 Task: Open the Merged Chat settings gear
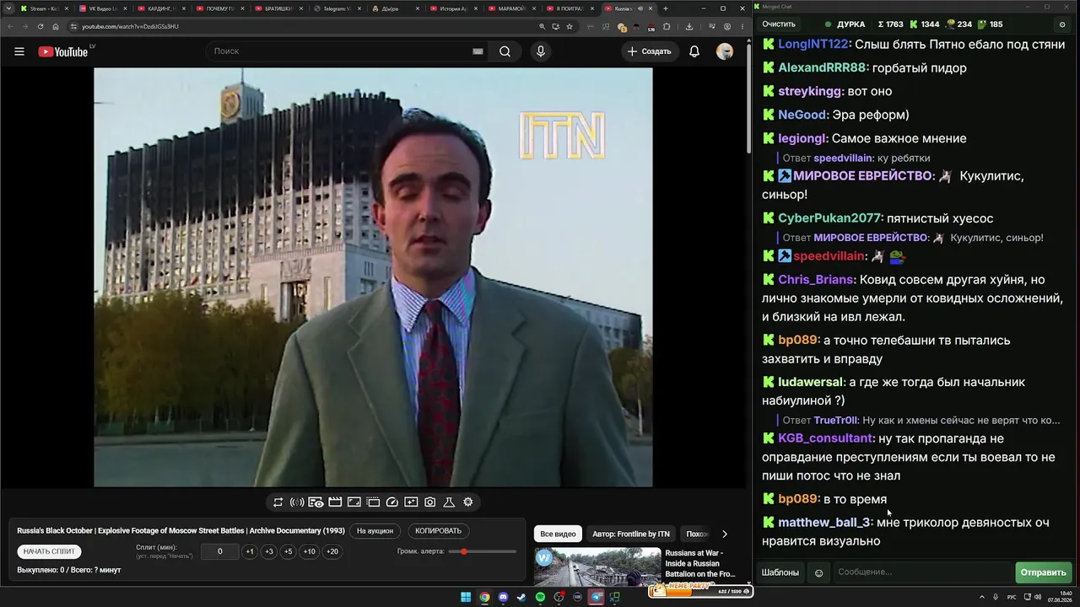pos(1062,24)
